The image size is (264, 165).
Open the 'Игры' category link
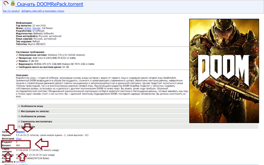pos(18,139)
